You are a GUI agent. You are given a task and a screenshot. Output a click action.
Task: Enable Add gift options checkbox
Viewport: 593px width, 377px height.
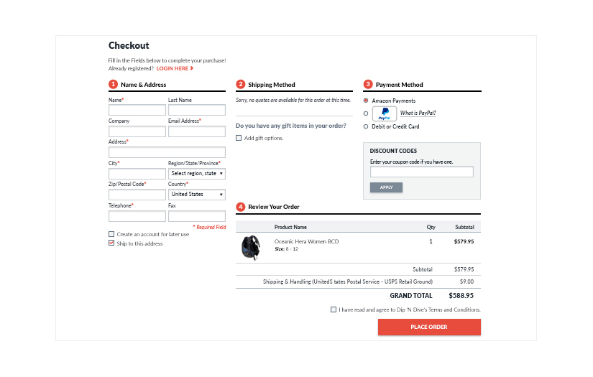pos(239,138)
